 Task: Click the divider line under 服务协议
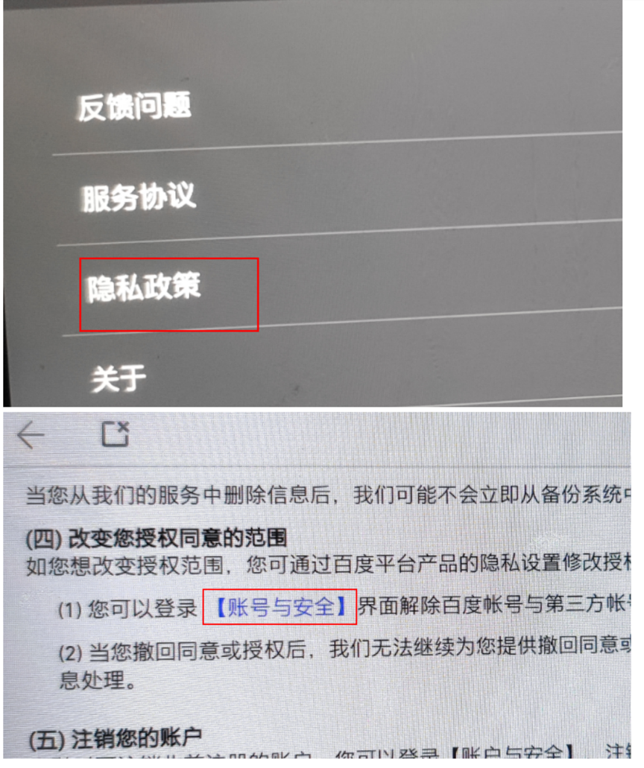click(339, 232)
